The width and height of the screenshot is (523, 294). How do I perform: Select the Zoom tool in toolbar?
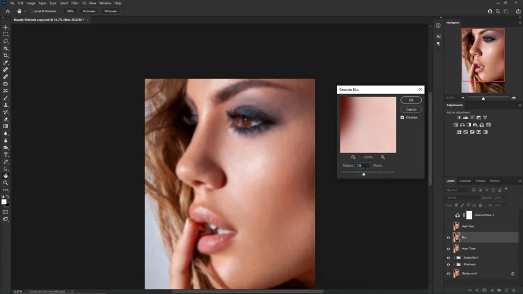point(5,183)
